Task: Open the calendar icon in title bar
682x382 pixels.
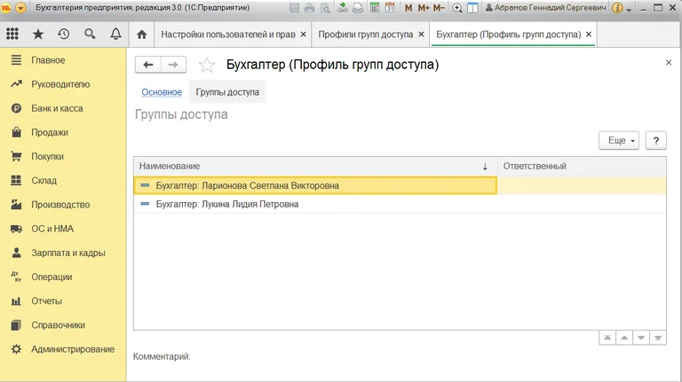Action: tap(391, 8)
